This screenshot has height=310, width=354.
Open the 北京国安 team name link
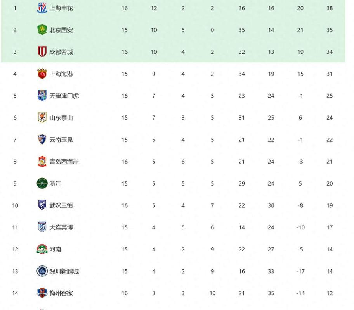[61, 30]
